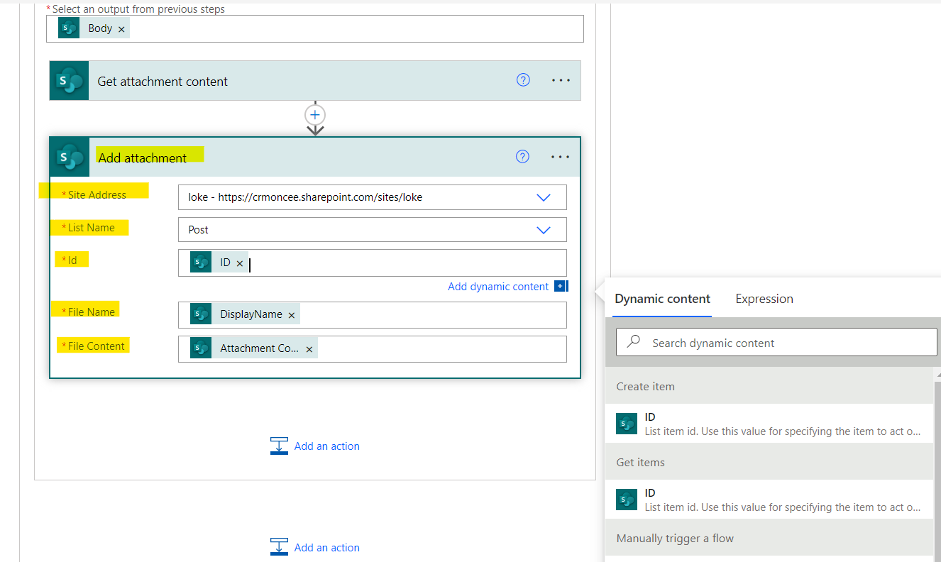Click the Get items section header
The width and height of the screenshot is (941, 562).
(769, 462)
